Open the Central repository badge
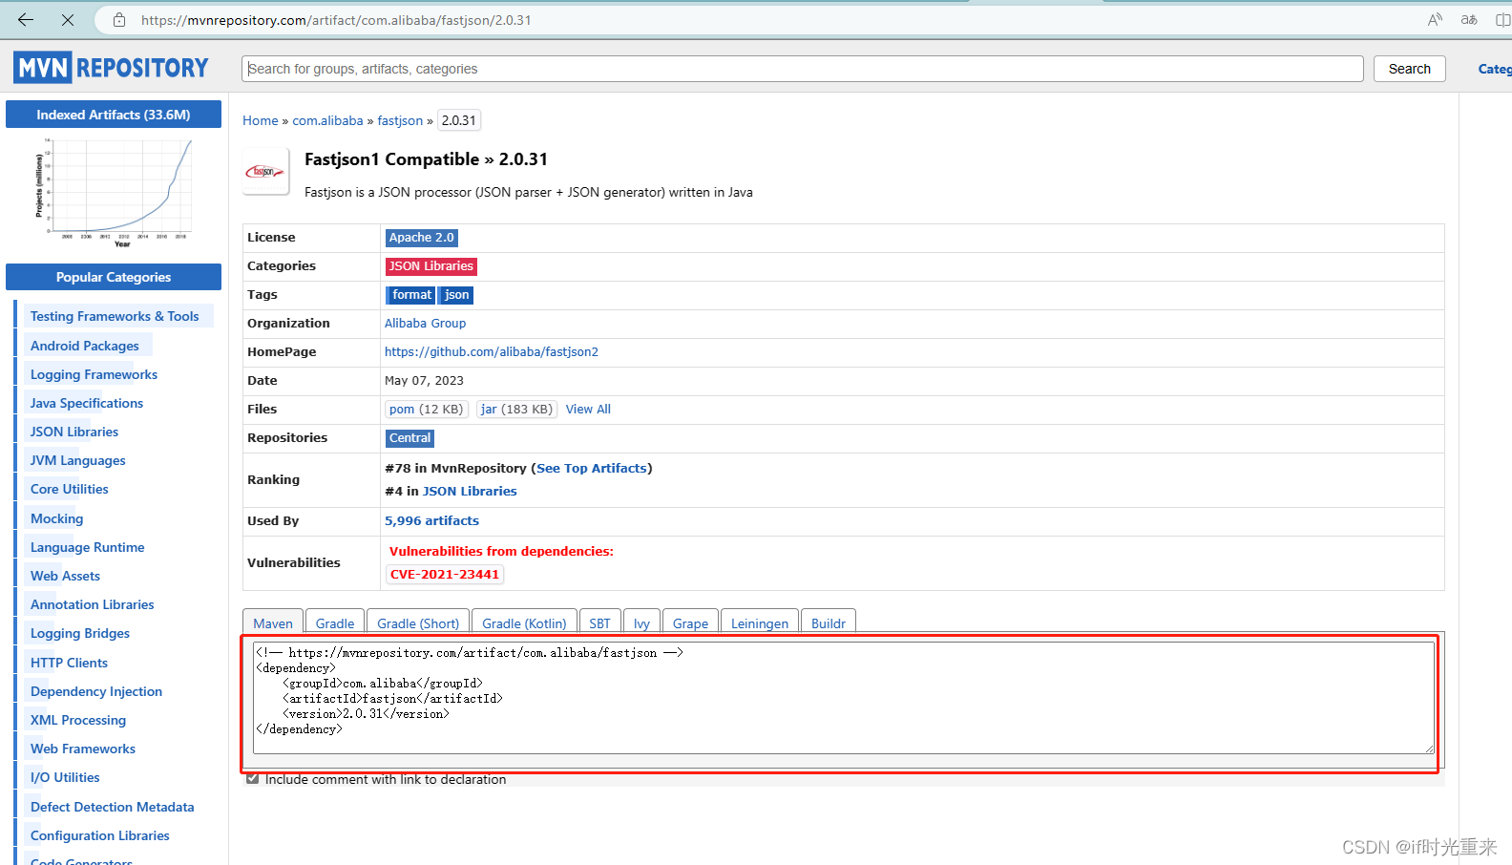1512x865 pixels. pyautogui.click(x=409, y=438)
